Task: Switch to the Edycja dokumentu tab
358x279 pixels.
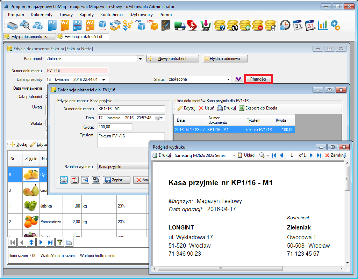Action: pyautogui.click(x=29, y=36)
